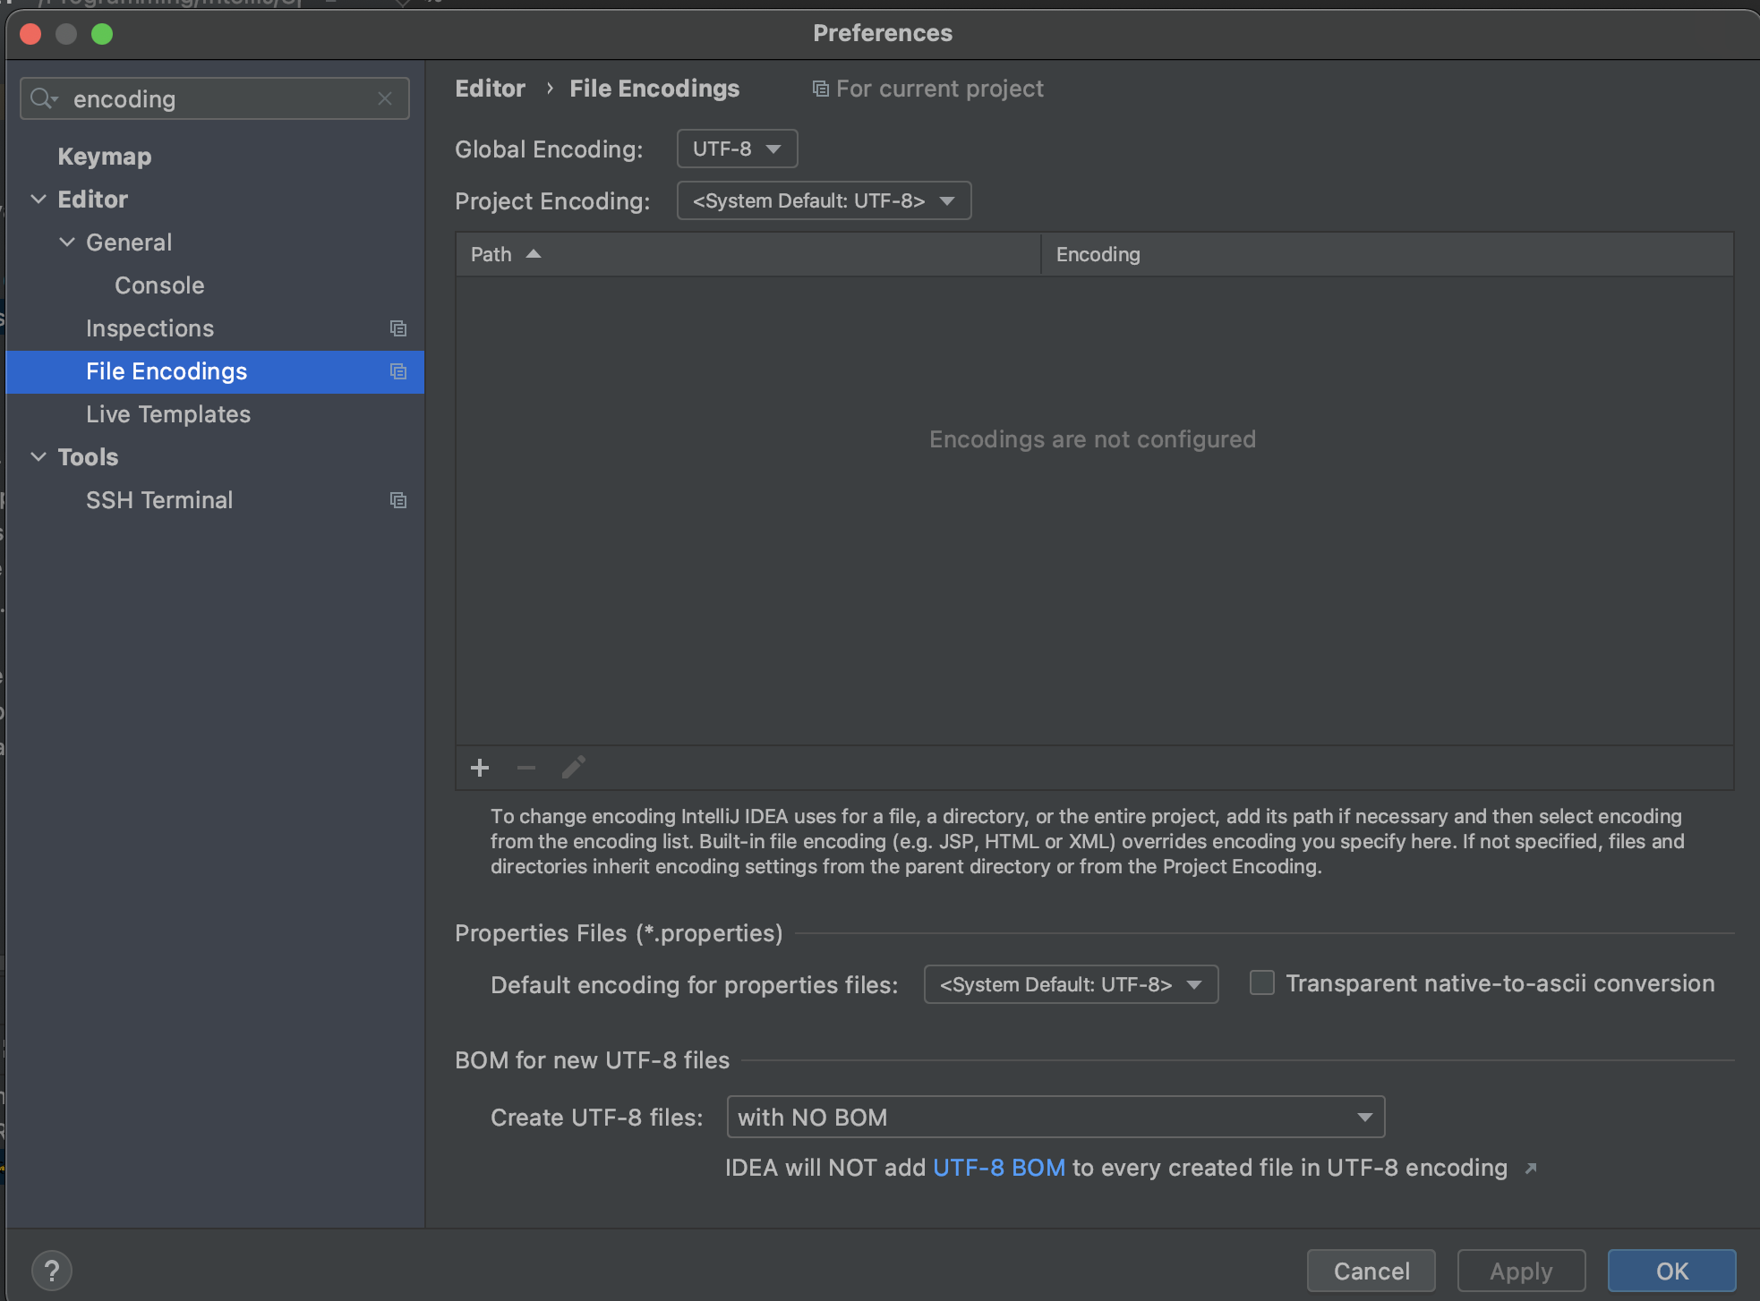Click project-level icon beside Inspections

click(398, 328)
